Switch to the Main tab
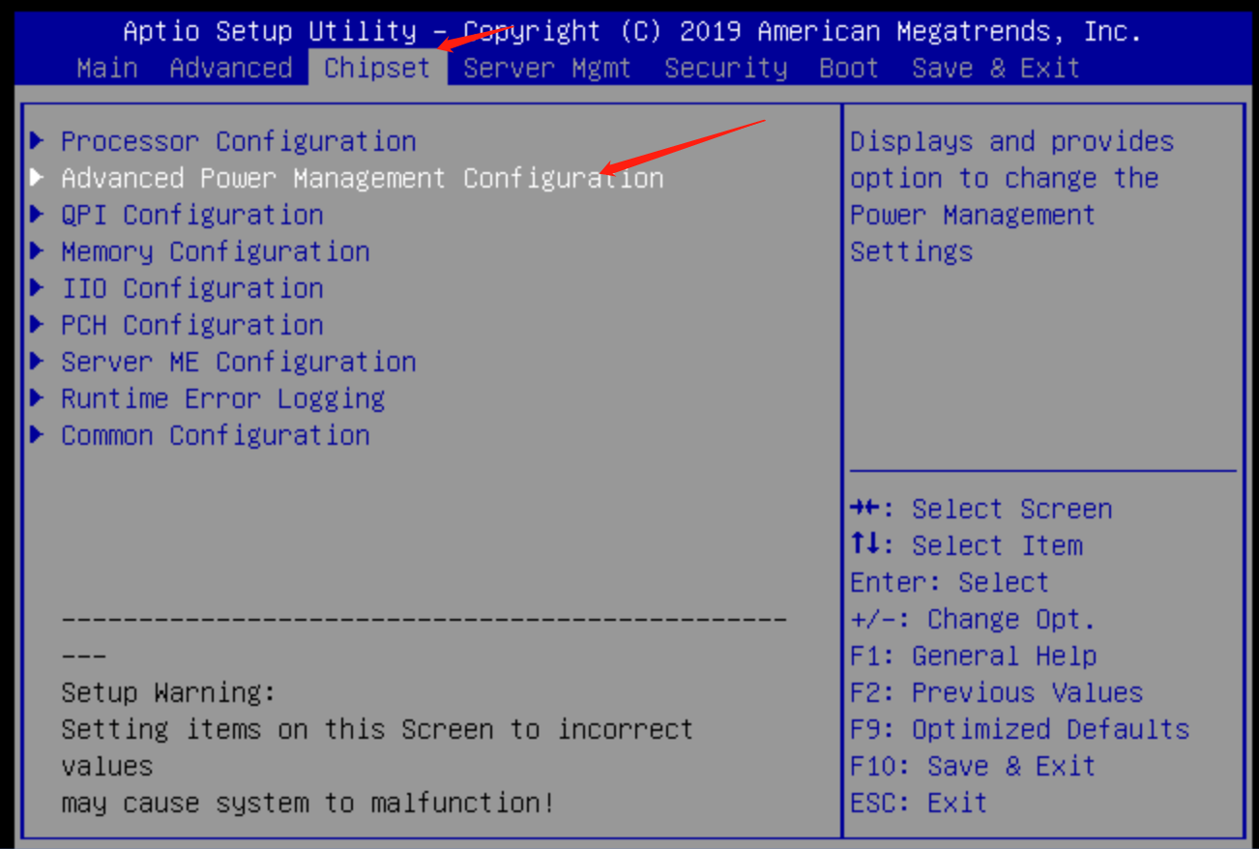This screenshot has height=849, width=1259. [107, 69]
